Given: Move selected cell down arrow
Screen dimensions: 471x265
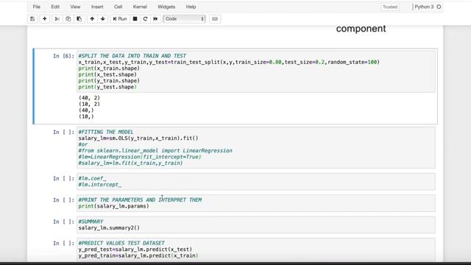Looking at the screenshot, I should (103, 19).
